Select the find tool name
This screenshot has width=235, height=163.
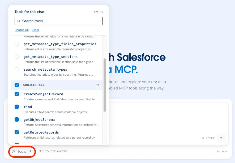28,107
